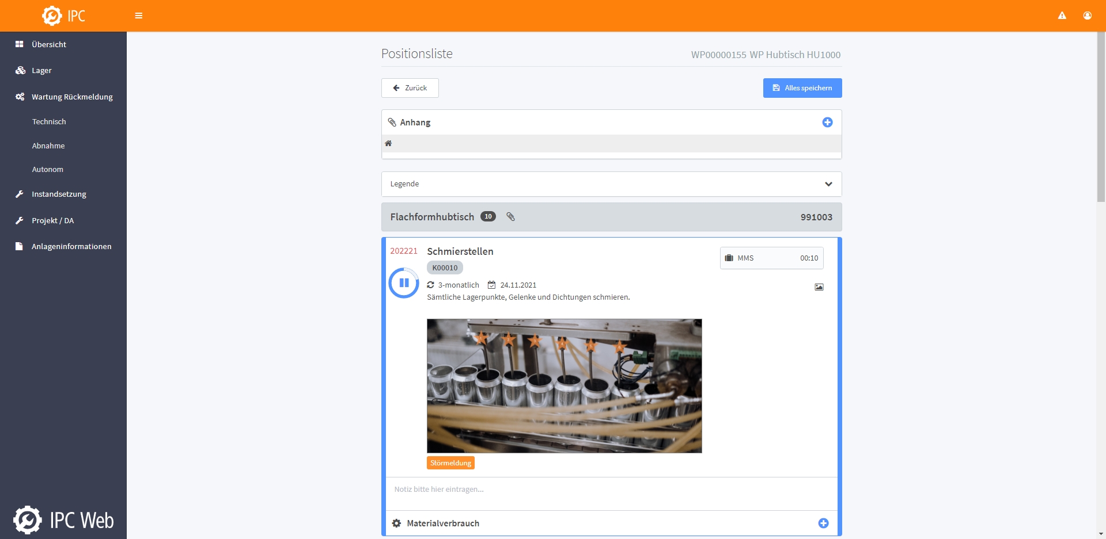Click the position number 202221
The width and height of the screenshot is (1106, 539).
click(x=403, y=251)
